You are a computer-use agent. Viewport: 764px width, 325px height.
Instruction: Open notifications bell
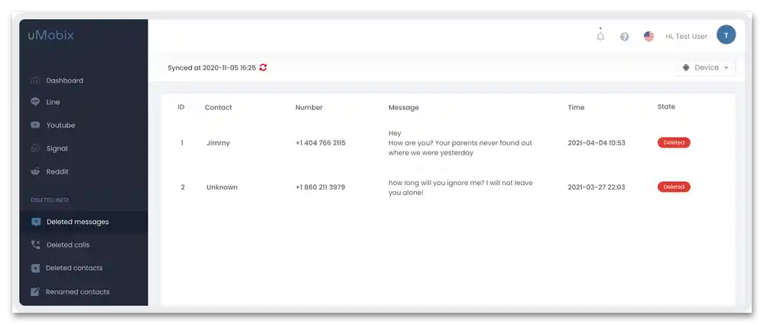pyautogui.click(x=600, y=36)
